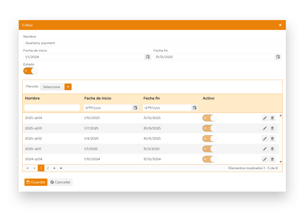Click the Nombre filter input field

(x=52, y=108)
